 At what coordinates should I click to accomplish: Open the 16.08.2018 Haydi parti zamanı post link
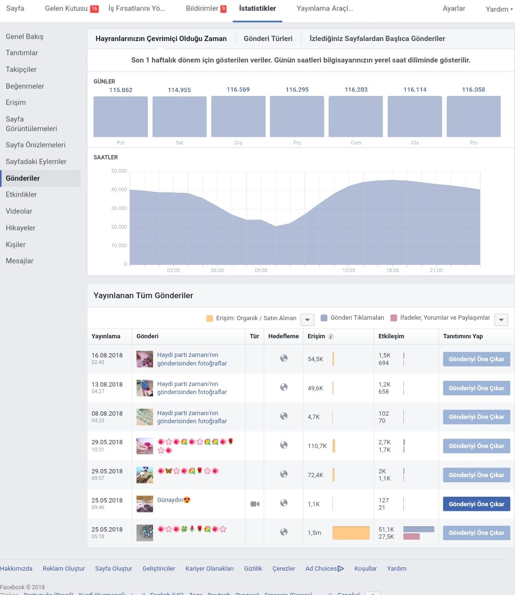tap(192, 359)
